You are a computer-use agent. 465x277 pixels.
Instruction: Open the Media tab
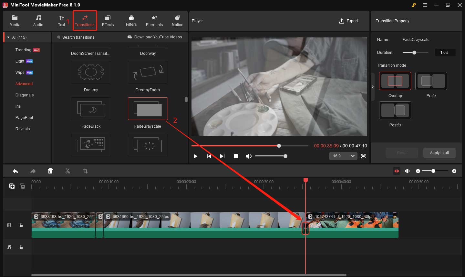pyautogui.click(x=15, y=21)
